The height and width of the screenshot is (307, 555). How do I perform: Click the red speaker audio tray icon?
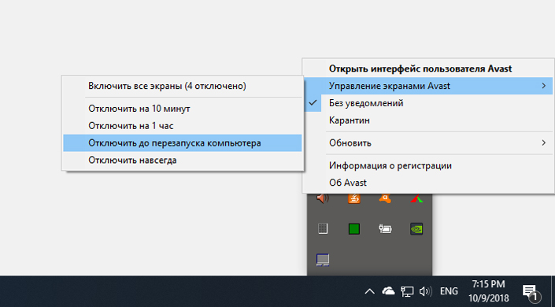323,198
